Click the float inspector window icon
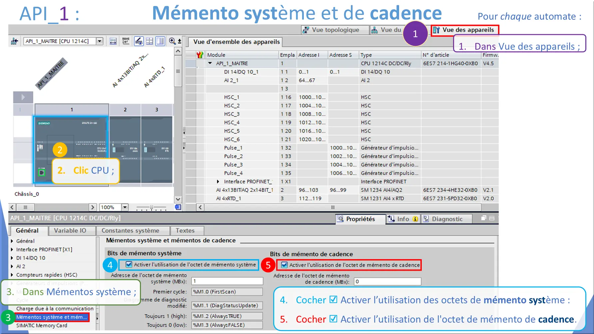This screenshot has height=334, width=594. [484, 218]
